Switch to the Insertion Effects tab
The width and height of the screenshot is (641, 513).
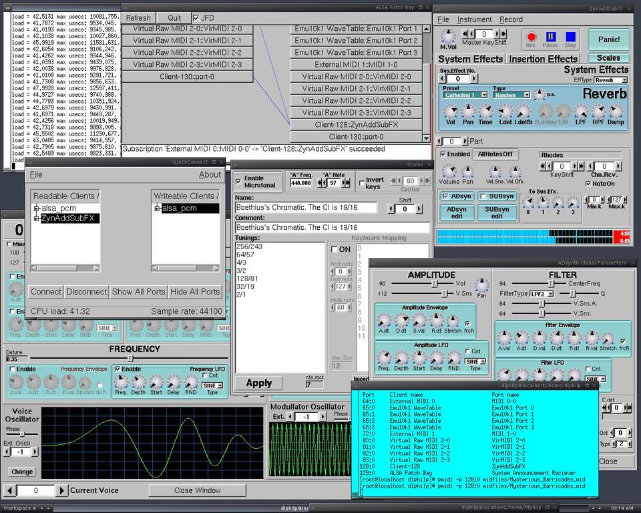tap(543, 59)
